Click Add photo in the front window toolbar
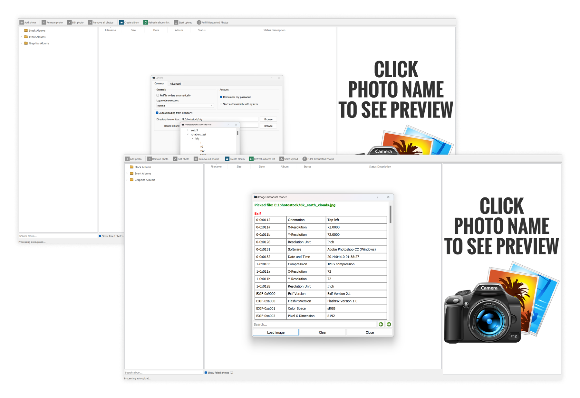Viewport: 580px width, 398px height. (x=133, y=159)
